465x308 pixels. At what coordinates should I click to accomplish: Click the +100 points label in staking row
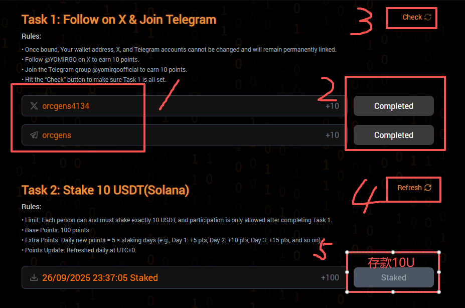(330, 277)
